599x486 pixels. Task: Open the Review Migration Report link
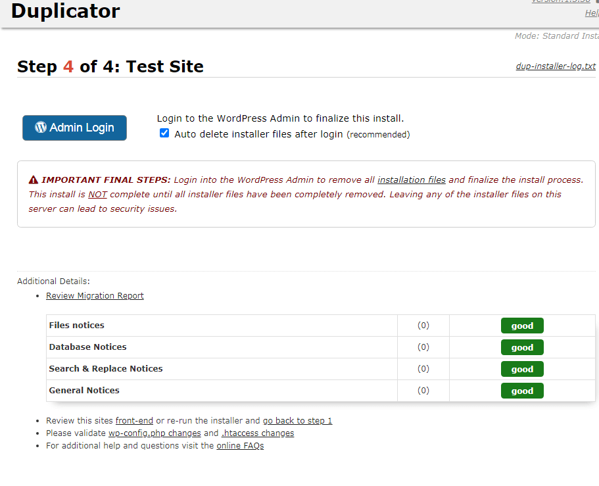pos(95,296)
